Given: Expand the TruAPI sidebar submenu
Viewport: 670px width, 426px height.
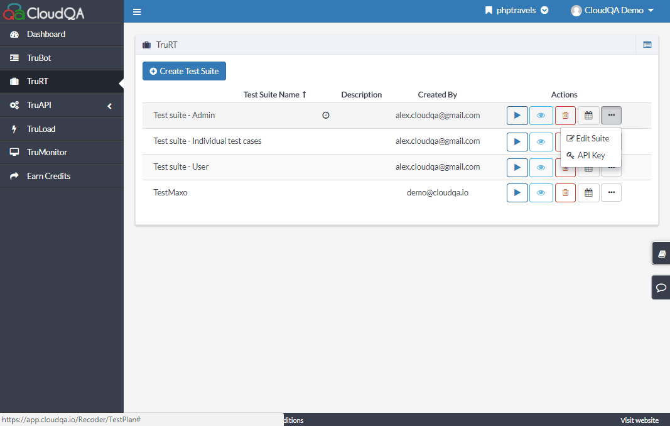Looking at the screenshot, I should coord(62,105).
